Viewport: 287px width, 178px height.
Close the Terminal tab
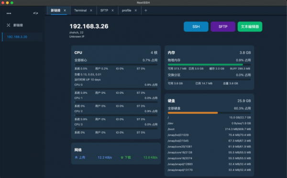coord(91,11)
